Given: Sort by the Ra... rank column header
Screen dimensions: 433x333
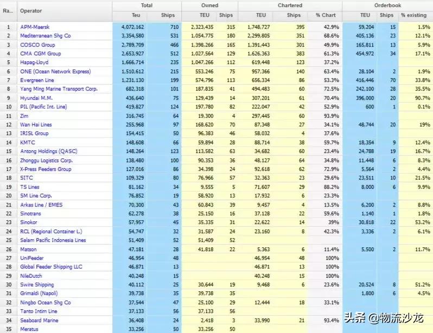Looking at the screenshot, I should click(x=8, y=11).
